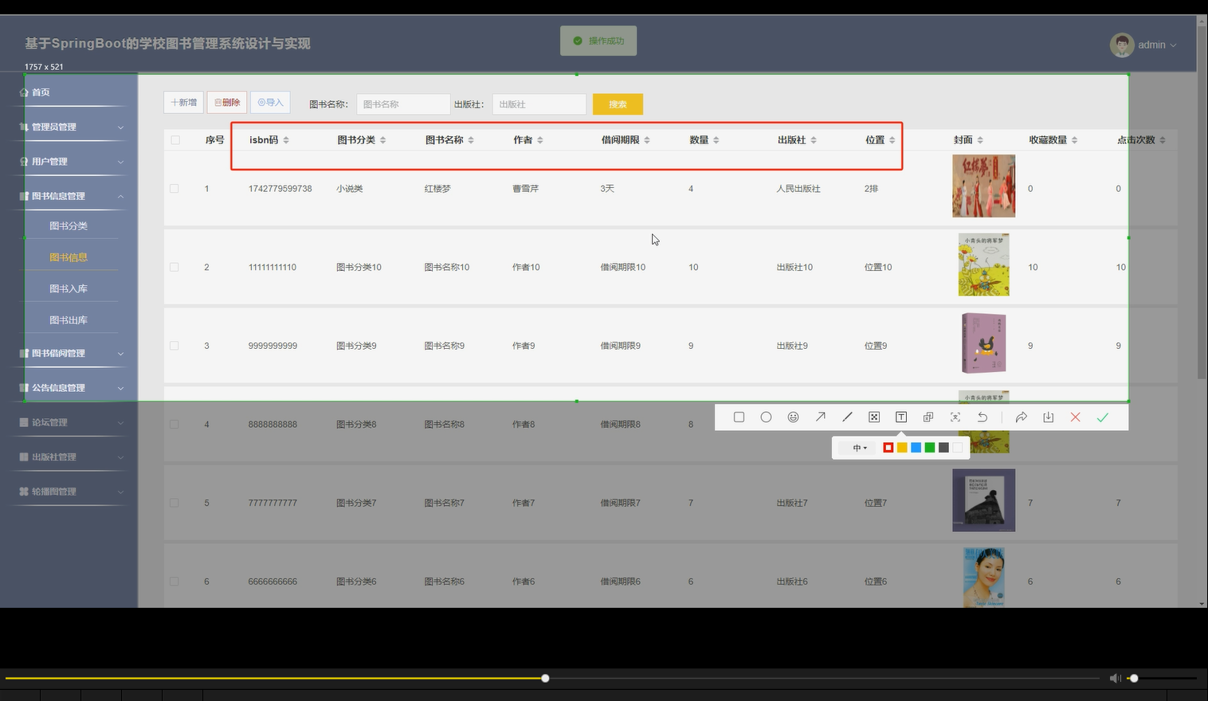Check the row for 图书名称7

click(175, 503)
